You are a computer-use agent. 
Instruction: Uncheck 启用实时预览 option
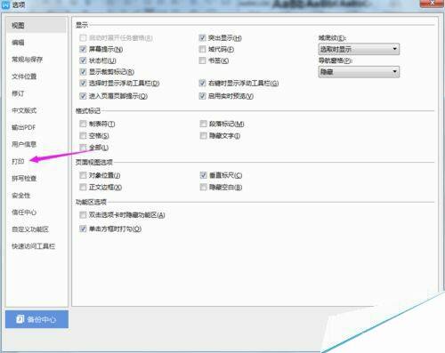click(202, 96)
